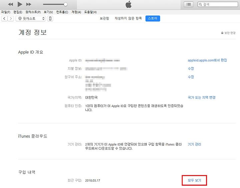Click 국가 또는 지역 변경 link
This screenshot has height=188, width=240.
coord(202,97)
